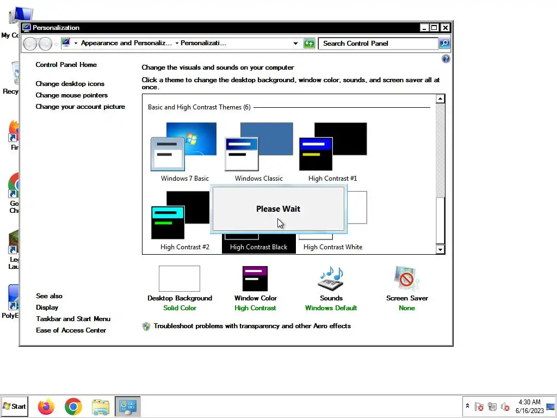Click the Back navigation button
Image resolution: width=557 pixels, height=418 pixels.
click(x=30, y=44)
